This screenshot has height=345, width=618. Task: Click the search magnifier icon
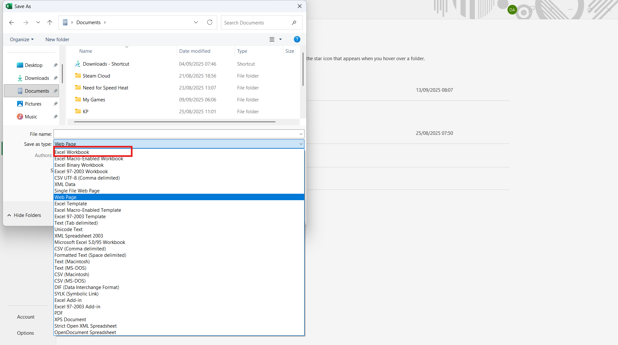[294, 23]
